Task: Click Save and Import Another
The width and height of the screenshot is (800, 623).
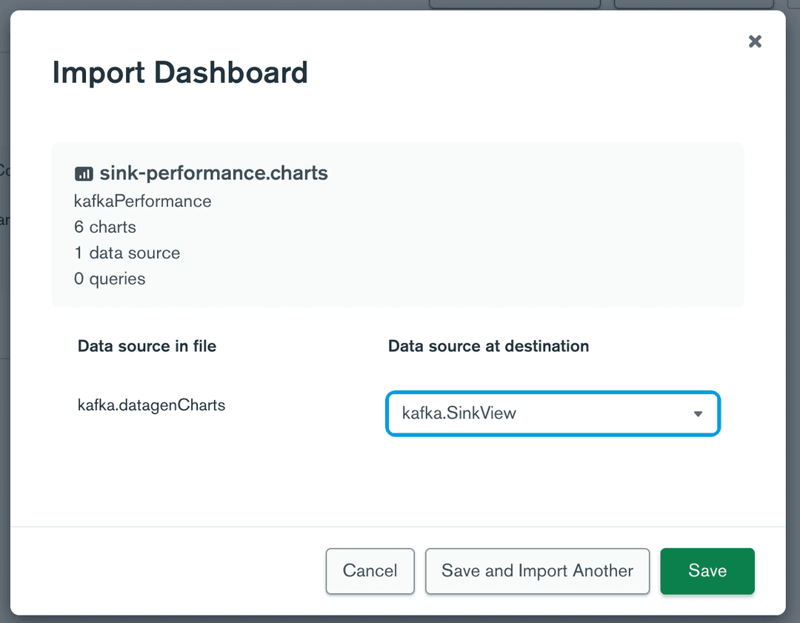Action: (x=537, y=570)
